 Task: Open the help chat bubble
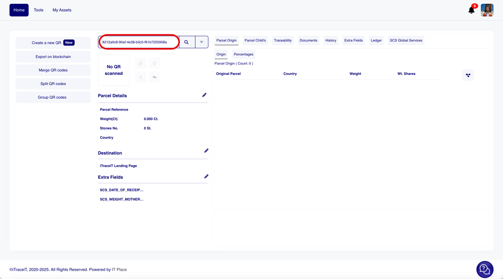coord(484,270)
